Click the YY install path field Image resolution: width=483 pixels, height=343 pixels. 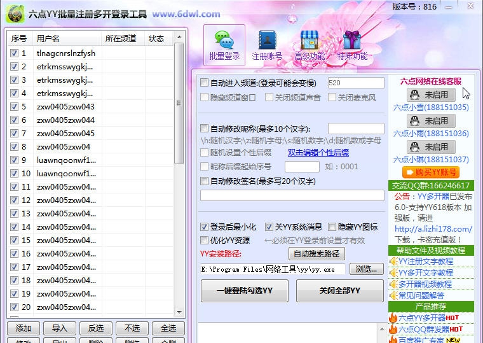click(273, 269)
